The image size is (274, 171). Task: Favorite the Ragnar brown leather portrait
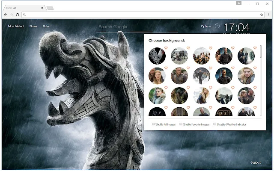click(x=188, y=68)
